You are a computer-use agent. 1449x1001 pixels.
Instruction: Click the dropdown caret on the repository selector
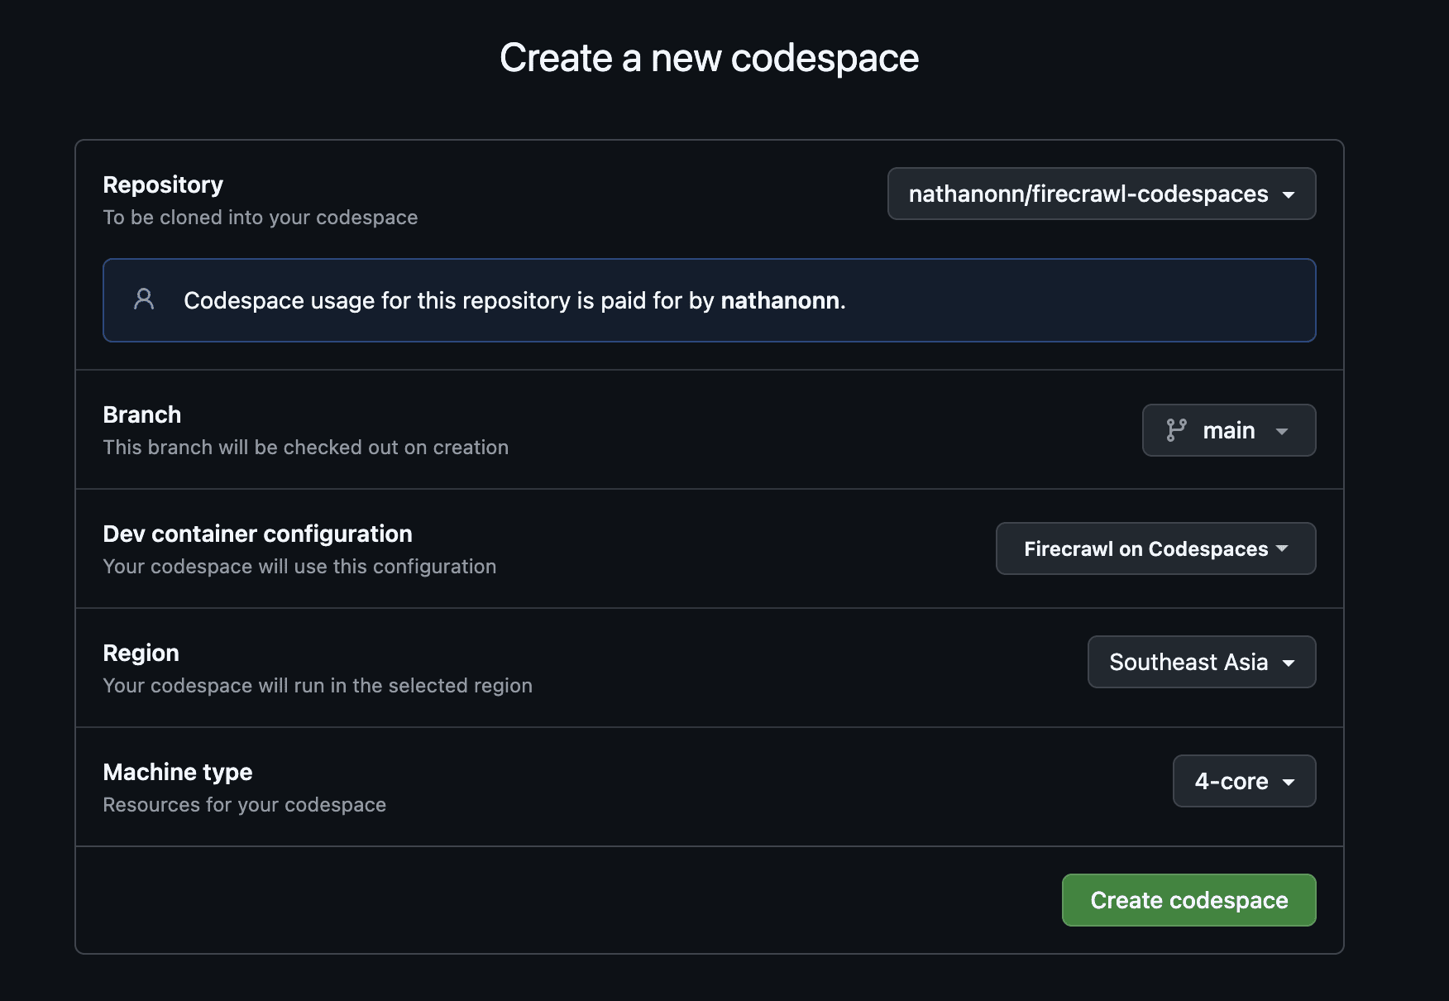point(1289,194)
